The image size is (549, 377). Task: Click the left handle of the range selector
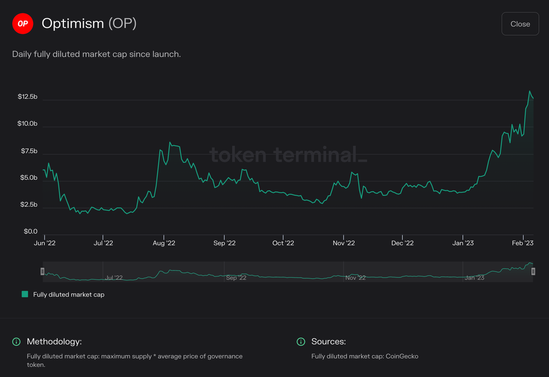(x=42, y=271)
